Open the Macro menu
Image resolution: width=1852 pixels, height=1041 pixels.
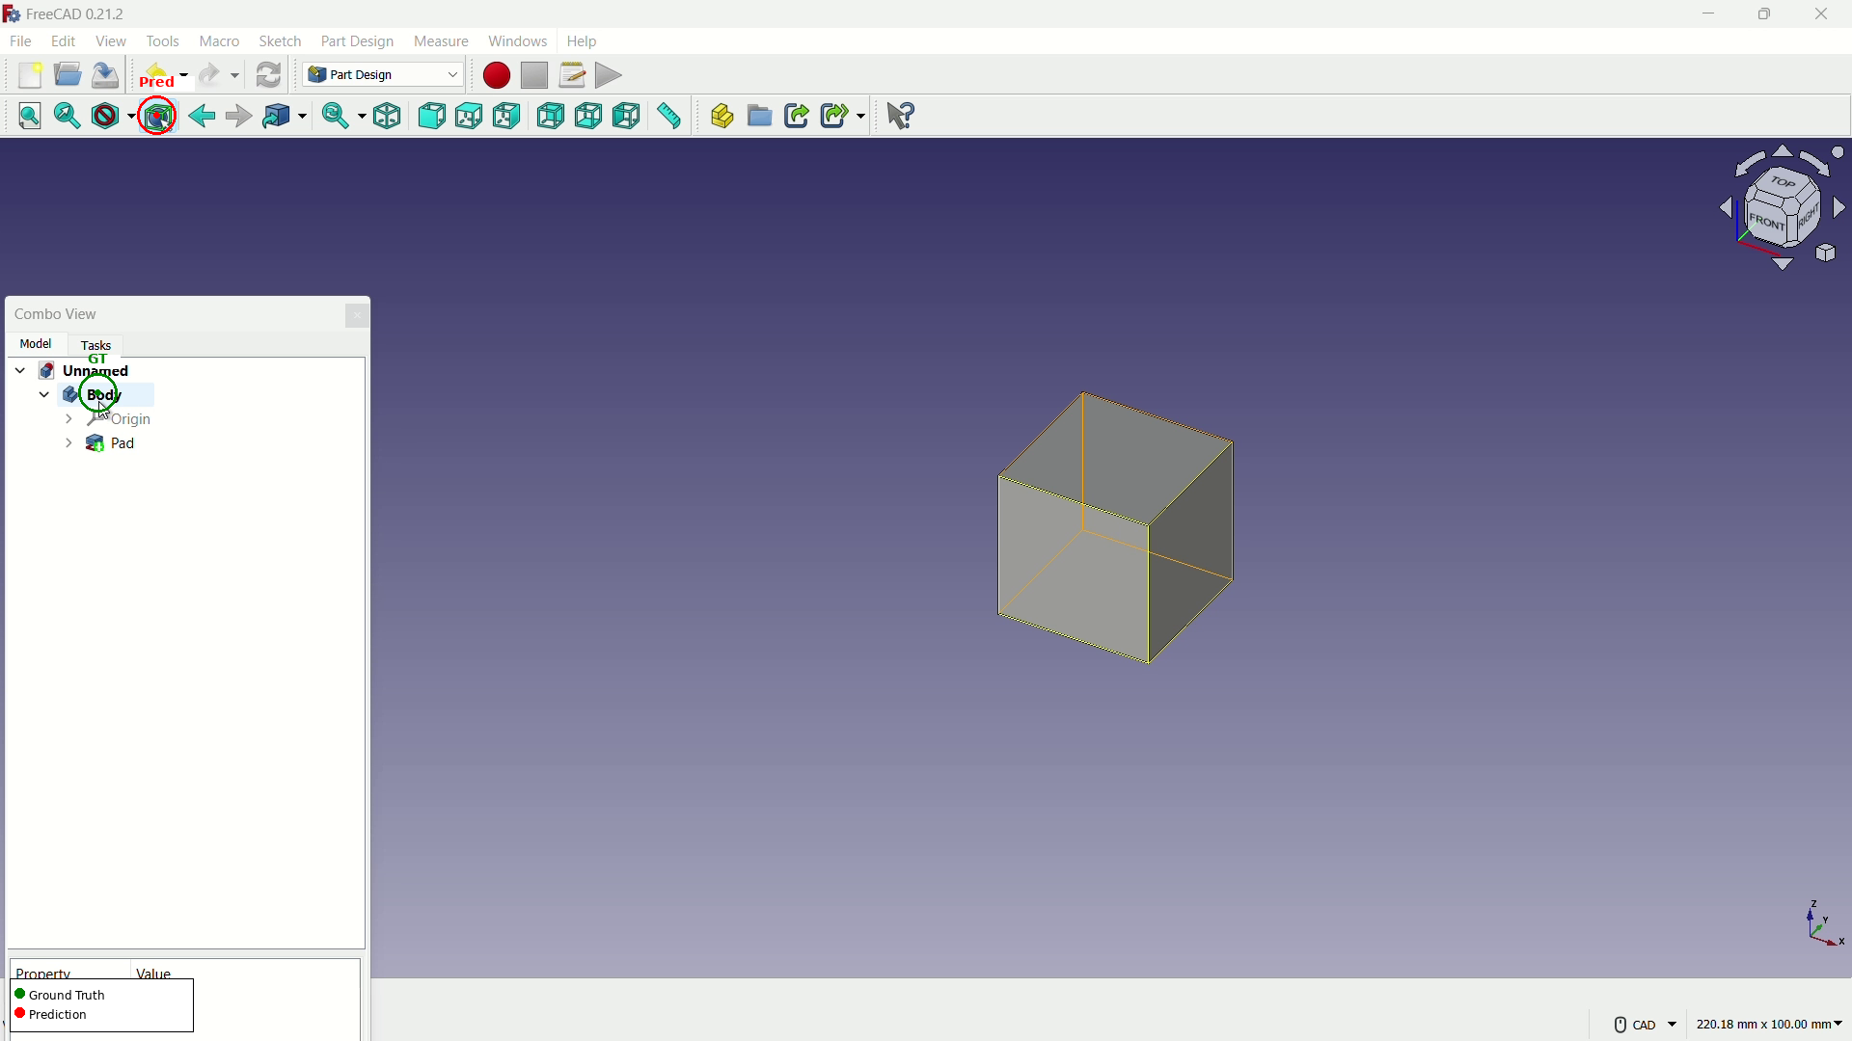[219, 41]
